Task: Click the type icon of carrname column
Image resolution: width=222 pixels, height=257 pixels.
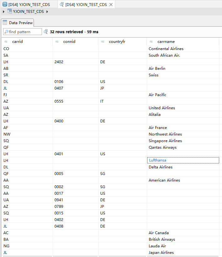Action: pos(151,42)
